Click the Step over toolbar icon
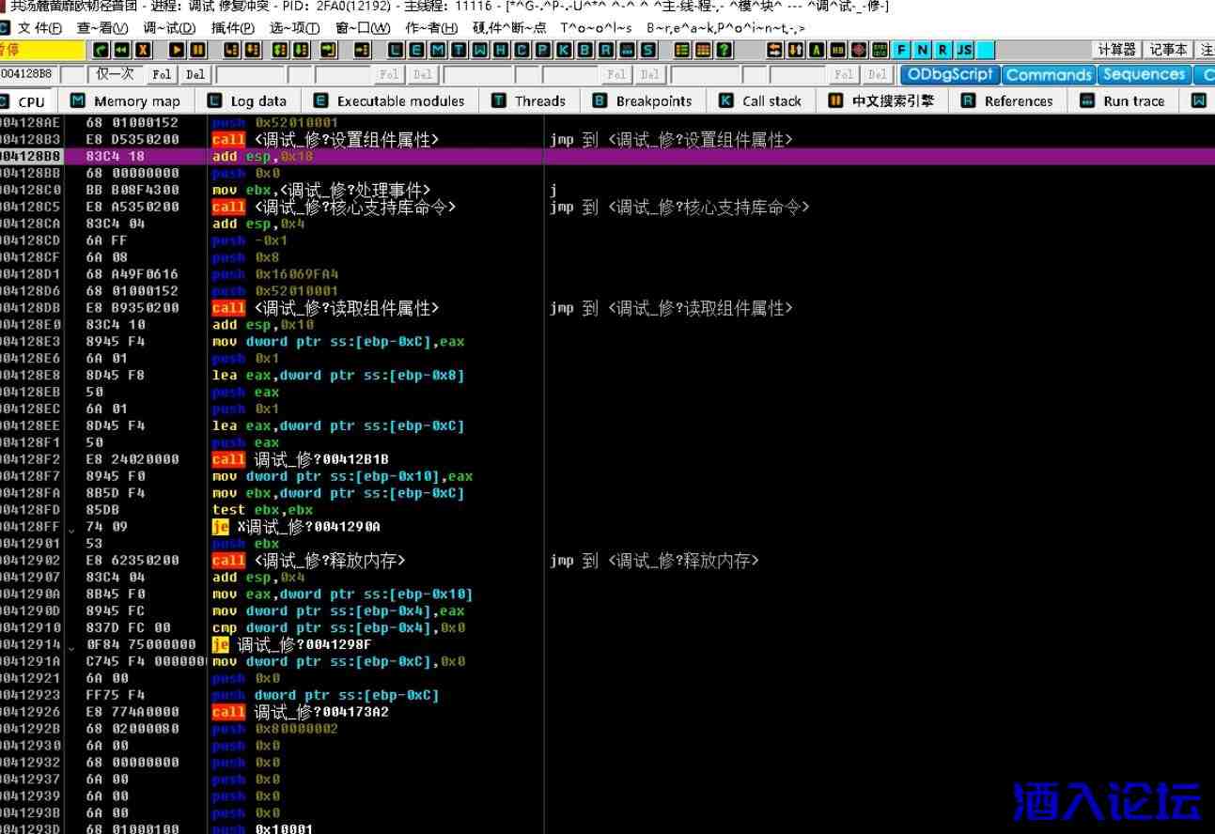The height and width of the screenshot is (834, 1215). pyautogui.click(x=254, y=51)
